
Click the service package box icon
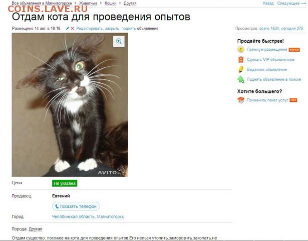point(241,100)
